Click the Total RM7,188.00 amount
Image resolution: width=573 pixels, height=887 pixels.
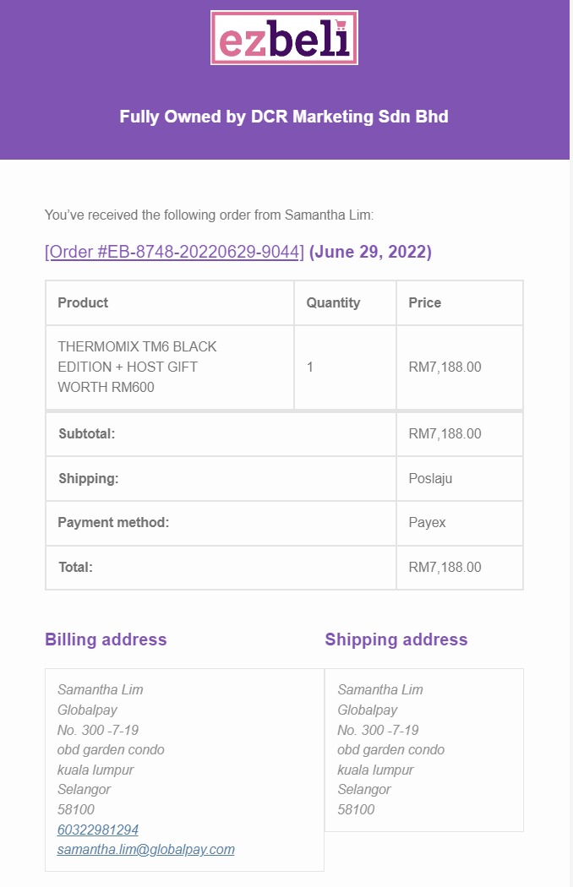[445, 567]
